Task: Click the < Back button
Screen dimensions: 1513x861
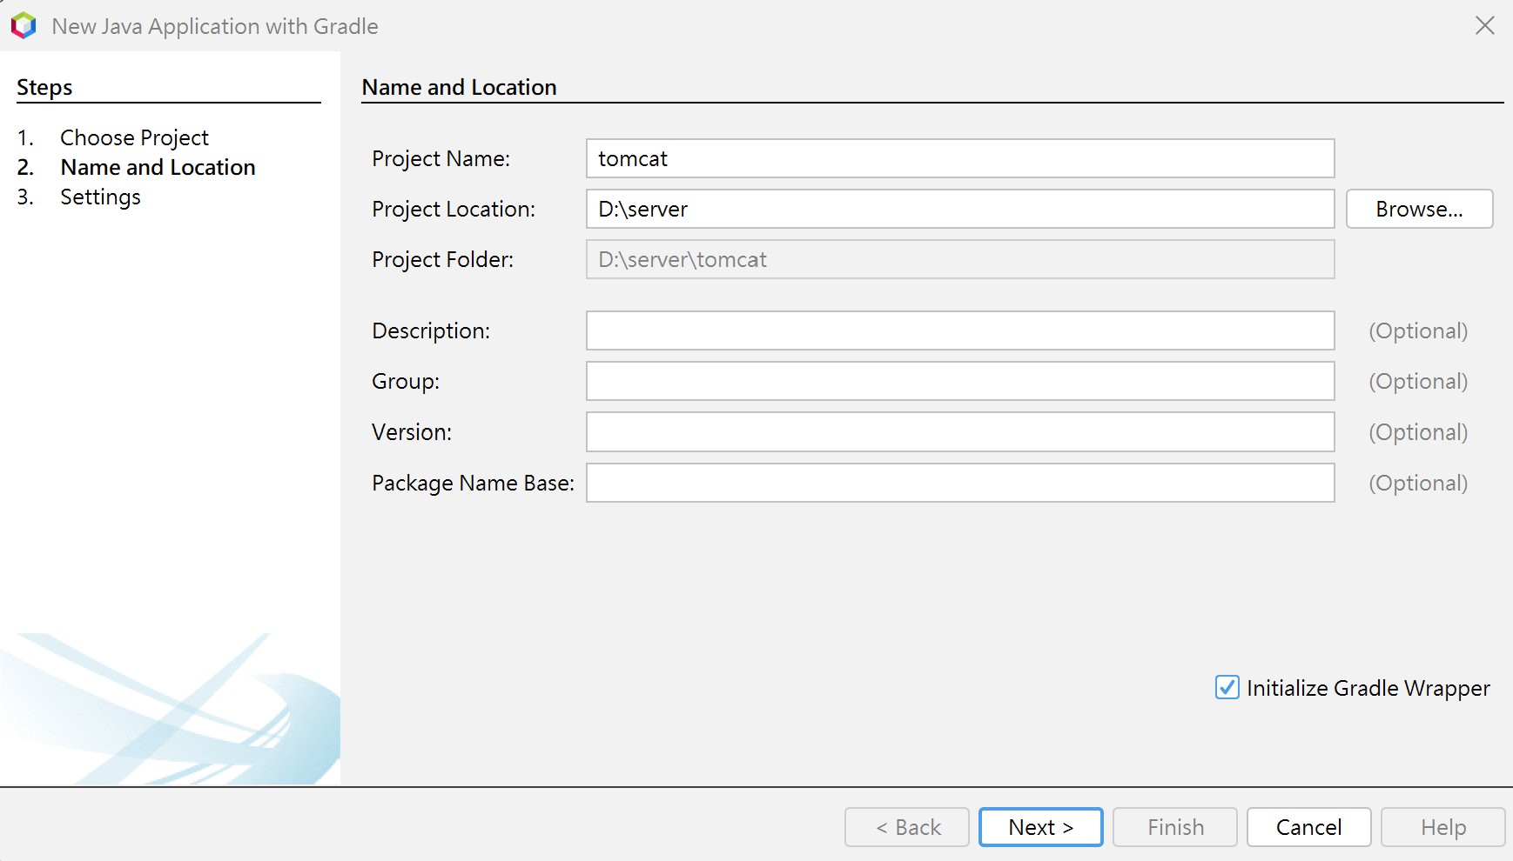Action: click(906, 827)
